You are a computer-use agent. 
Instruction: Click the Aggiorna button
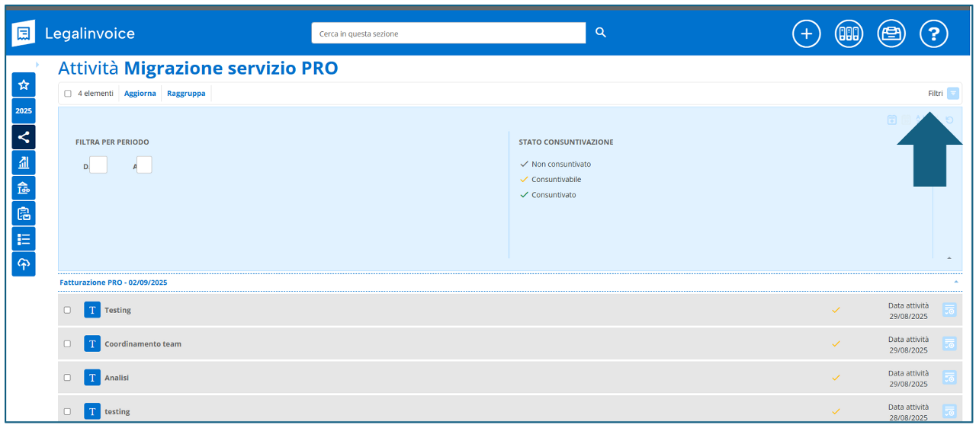pos(140,94)
